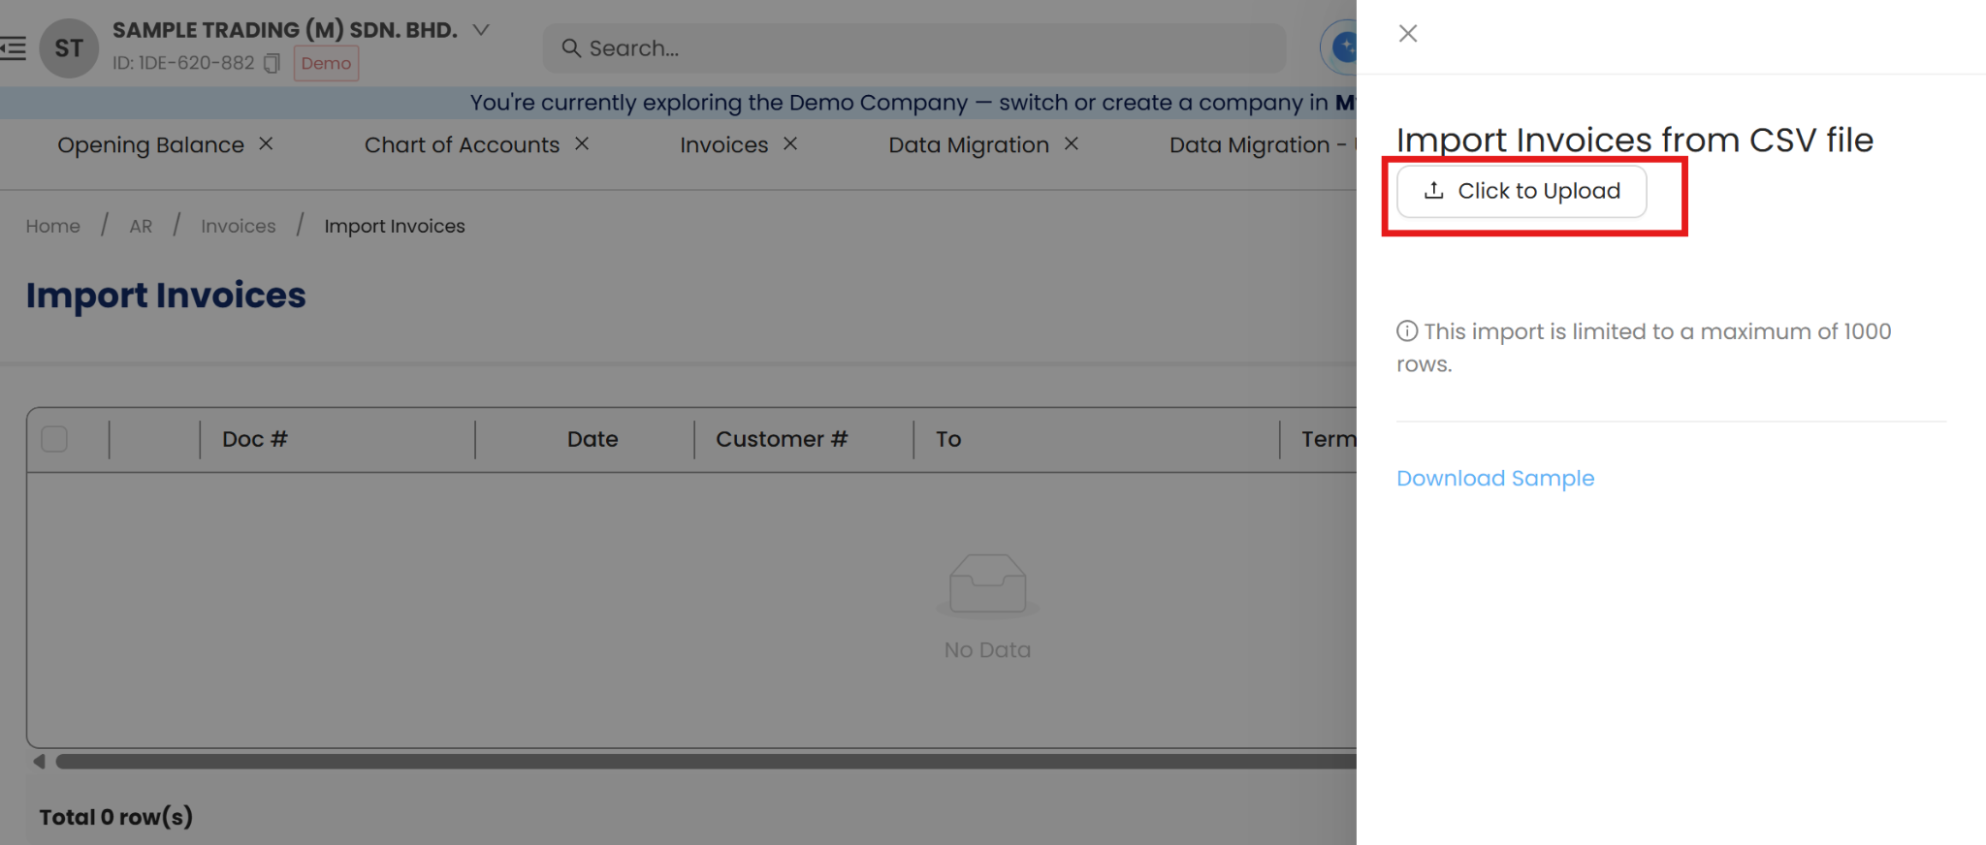This screenshot has height=845, width=1986.
Task: Switch to the Chart of Accounts tab
Action: [462, 145]
